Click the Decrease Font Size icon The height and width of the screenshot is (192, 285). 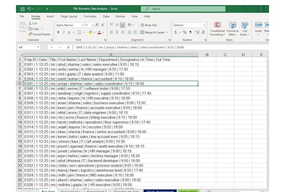103,25
